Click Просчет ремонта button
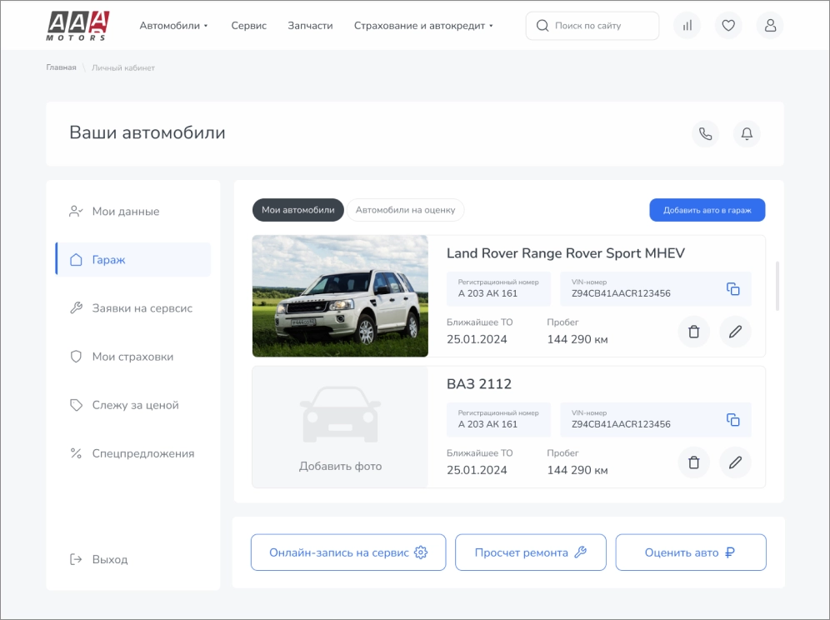This screenshot has height=620, width=830. click(530, 552)
